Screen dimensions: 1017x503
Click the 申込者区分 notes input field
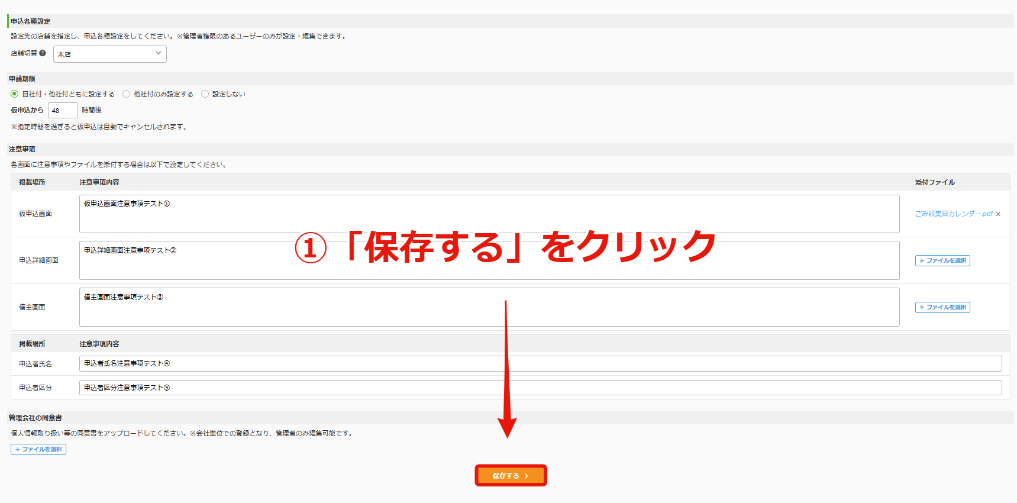click(540, 388)
